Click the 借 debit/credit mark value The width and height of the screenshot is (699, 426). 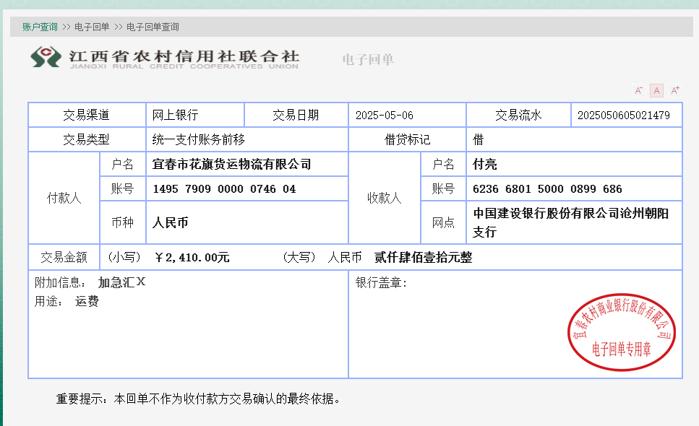tap(478, 140)
